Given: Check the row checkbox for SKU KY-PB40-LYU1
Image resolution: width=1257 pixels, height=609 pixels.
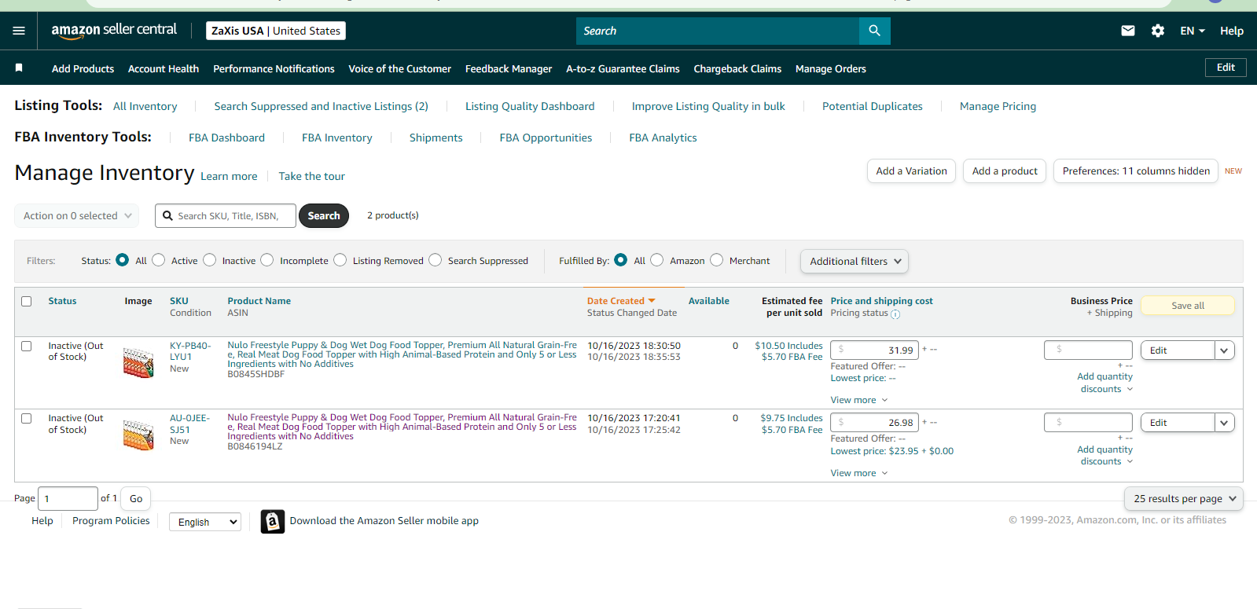Looking at the screenshot, I should (27, 346).
